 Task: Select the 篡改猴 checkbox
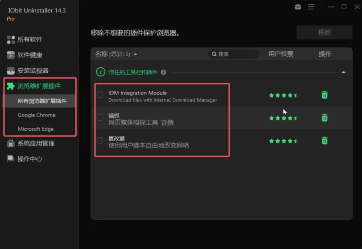100,140
